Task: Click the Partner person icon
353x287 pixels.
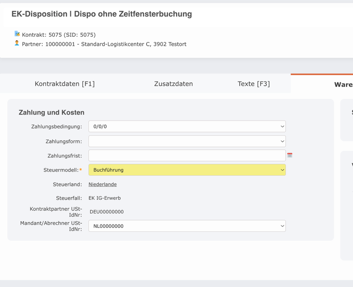Action: pos(17,43)
